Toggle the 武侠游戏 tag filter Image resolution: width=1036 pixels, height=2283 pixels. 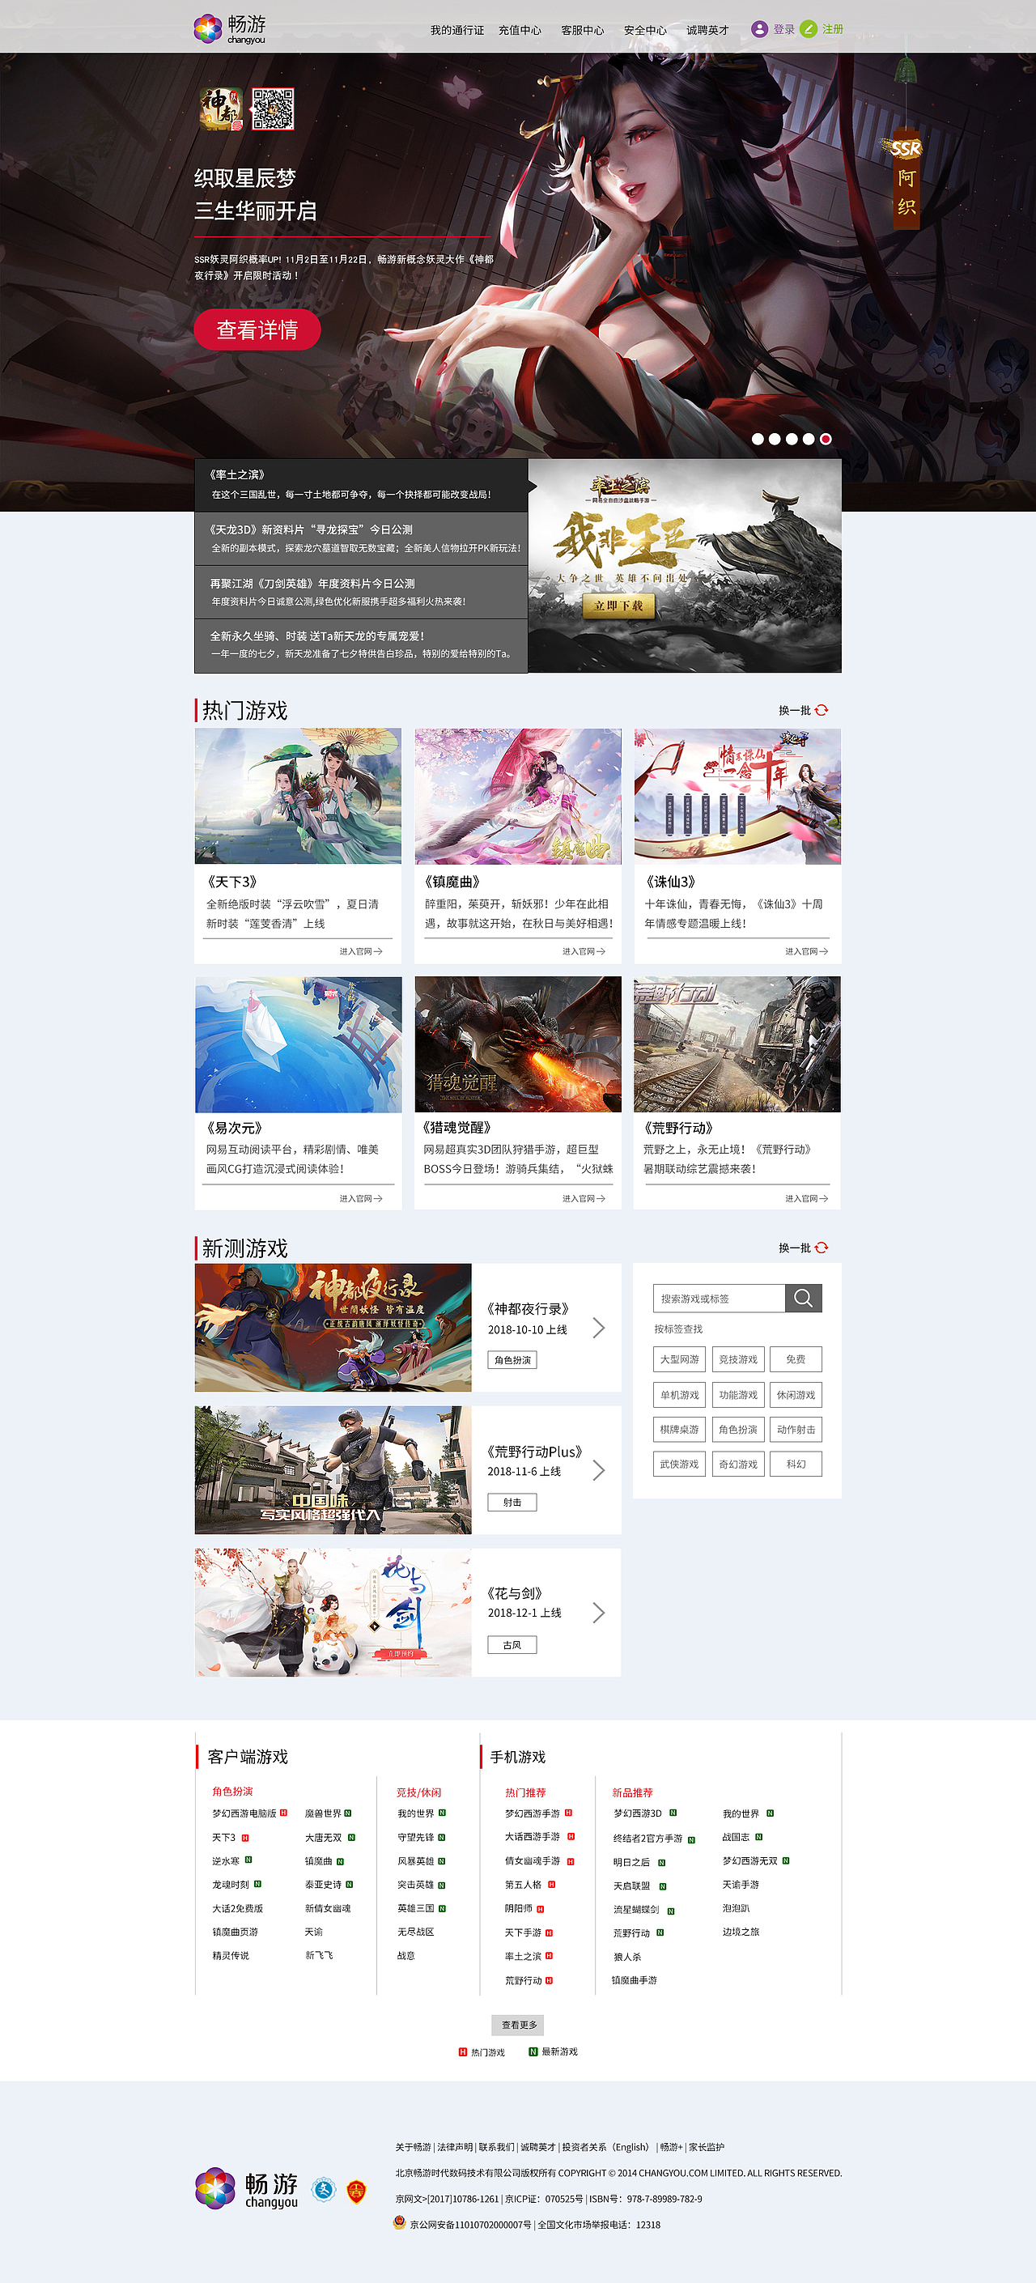[x=680, y=1463]
